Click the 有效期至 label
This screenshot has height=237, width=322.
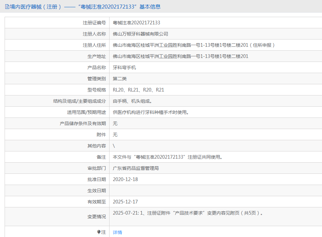96,202
